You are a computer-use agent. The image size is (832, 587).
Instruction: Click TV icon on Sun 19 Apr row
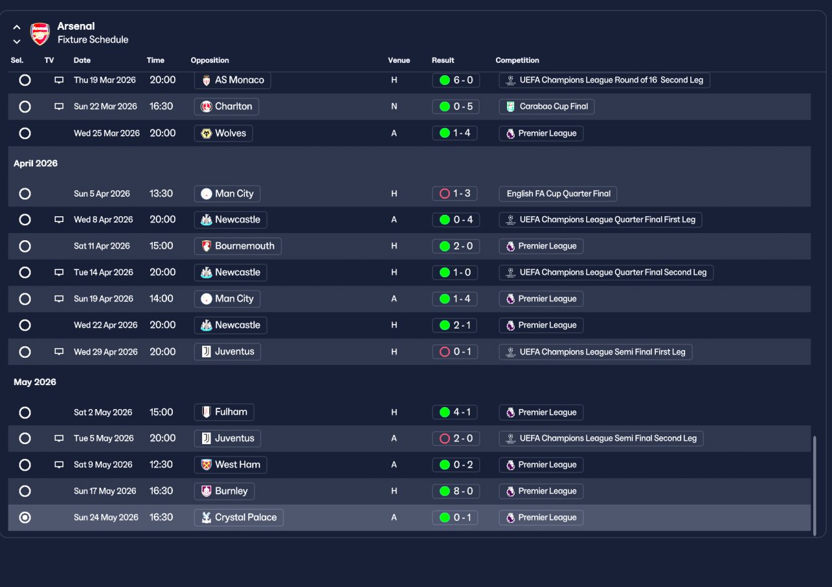point(59,299)
